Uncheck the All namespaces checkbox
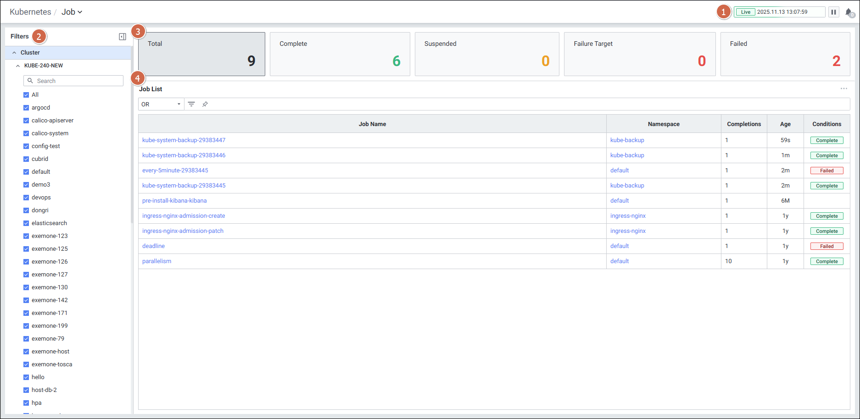Screen dimensions: 860x419 click(x=26, y=95)
